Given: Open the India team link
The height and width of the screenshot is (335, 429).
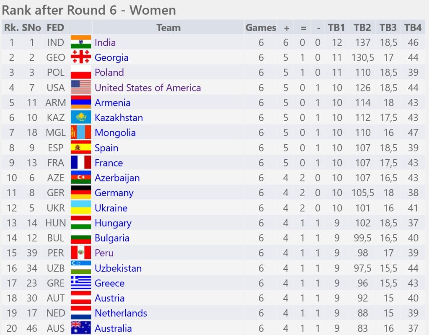Looking at the screenshot, I should point(105,42).
